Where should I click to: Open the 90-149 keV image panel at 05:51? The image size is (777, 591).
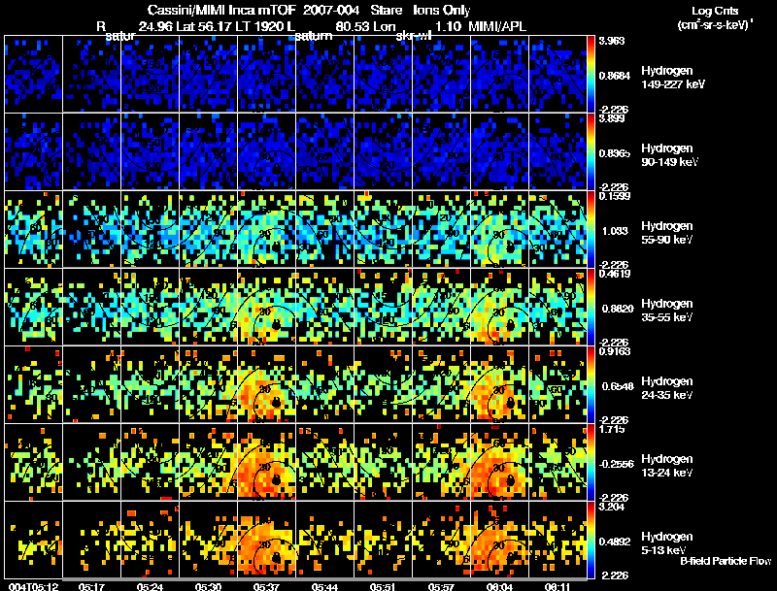[x=383, y=151]
